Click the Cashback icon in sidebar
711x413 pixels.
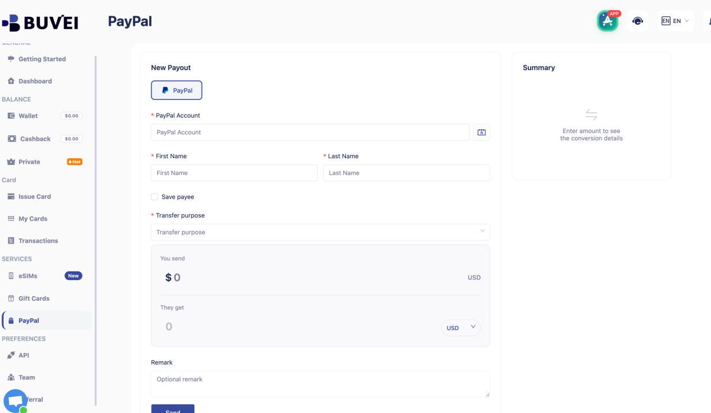12,139
